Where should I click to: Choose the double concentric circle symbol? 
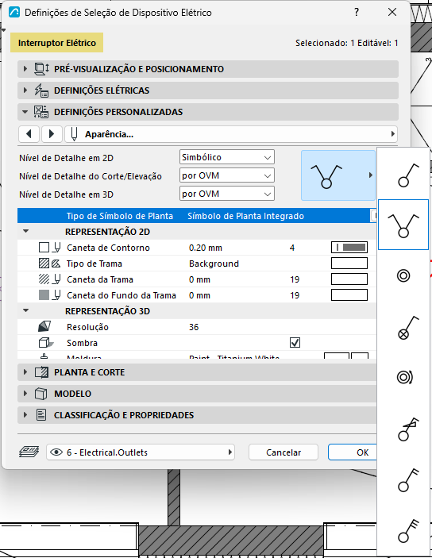click(403, 275)
